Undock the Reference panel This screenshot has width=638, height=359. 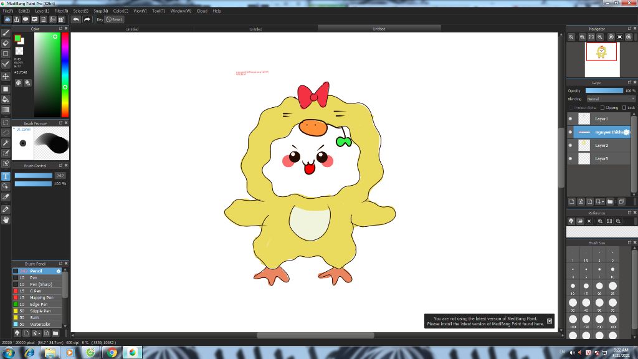[629, 213]
